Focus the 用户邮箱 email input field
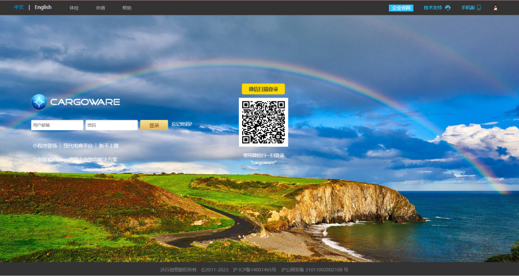Viewport: 519px width, 276px height. coord(57,125)
